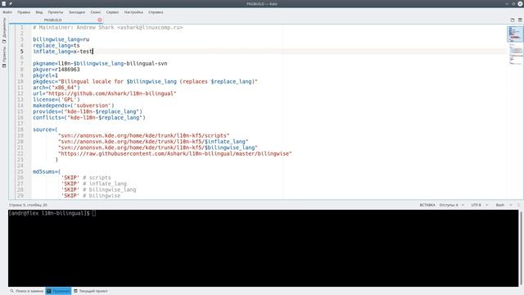The height and width of the screenshot is (295, 524).
Task: Click the 'SKIP' # scripts line
Action: 86,178
